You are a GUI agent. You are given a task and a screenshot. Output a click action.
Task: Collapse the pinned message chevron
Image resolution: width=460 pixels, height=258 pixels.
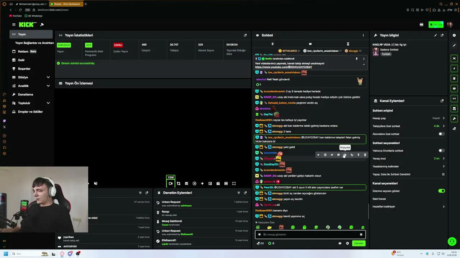(364, 64)
